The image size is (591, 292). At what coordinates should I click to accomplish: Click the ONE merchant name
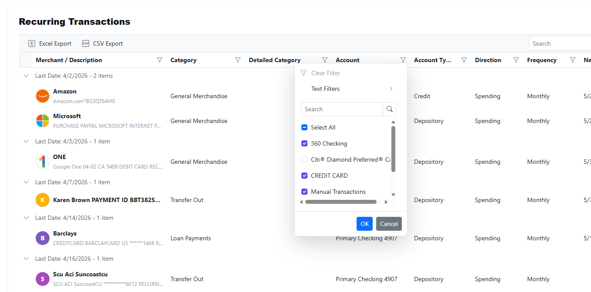[x=60, y=157]
